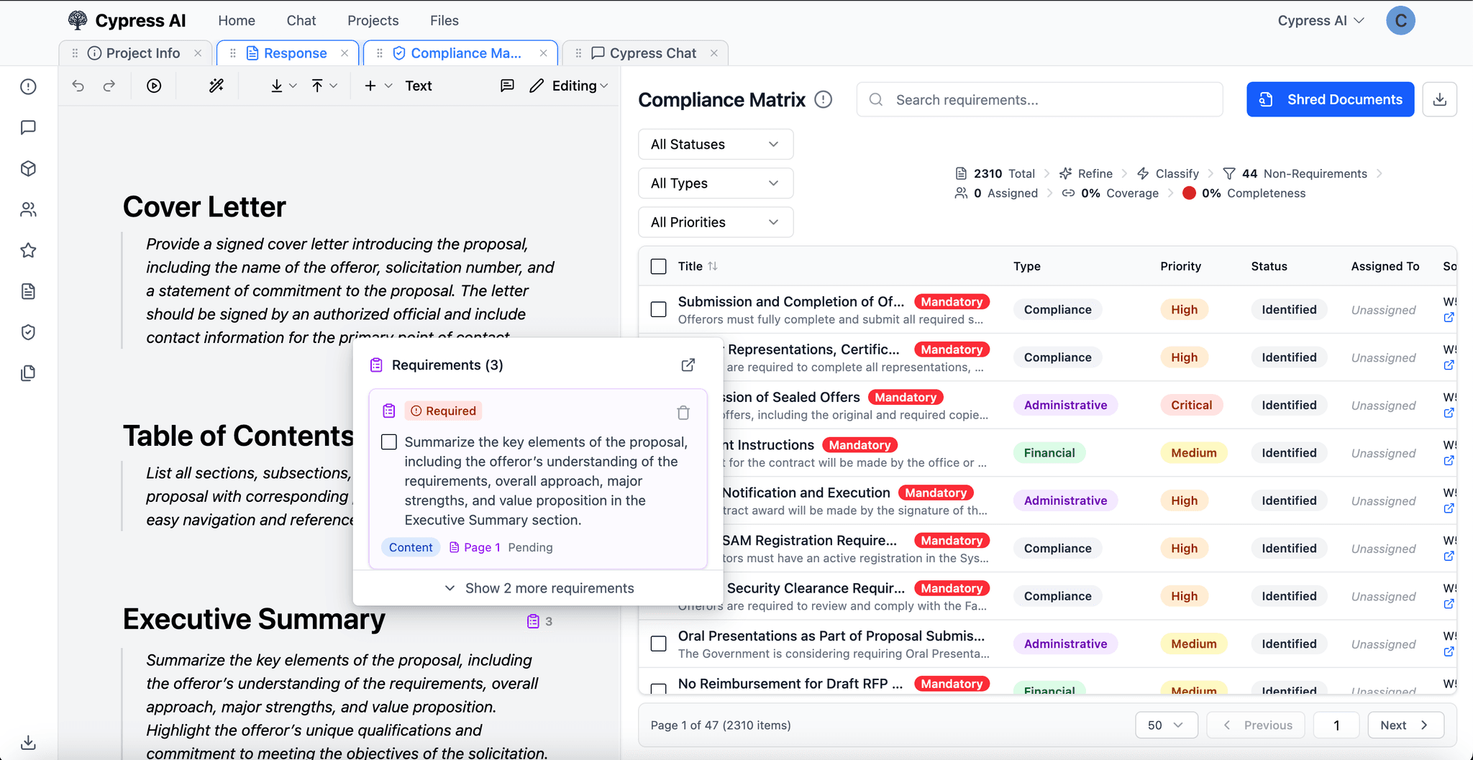Click the comment icon in editor toolbar
The image size is (1473, 760).
click(x=507, y=86)
